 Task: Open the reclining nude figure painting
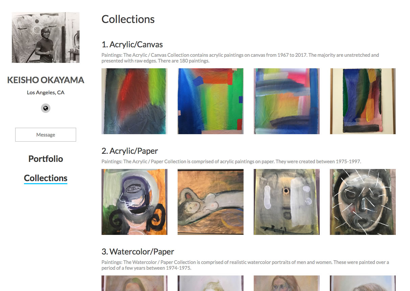coord(210,202)
